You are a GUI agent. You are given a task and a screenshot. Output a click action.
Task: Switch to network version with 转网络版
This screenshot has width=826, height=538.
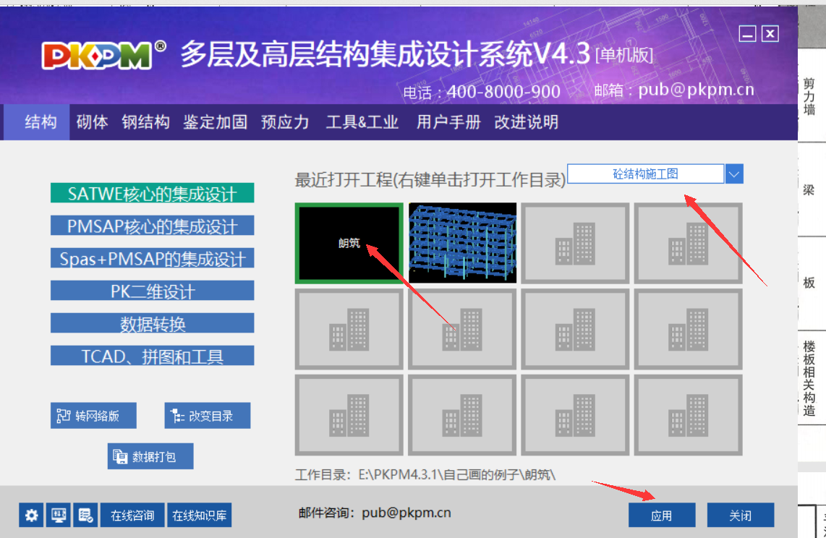coord(93,416)
